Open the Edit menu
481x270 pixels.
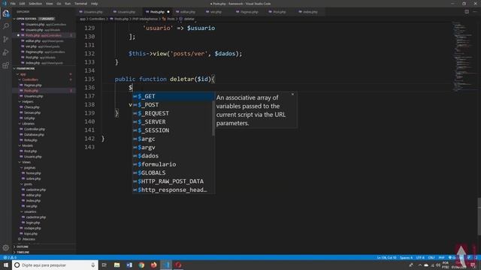point(22,4)
